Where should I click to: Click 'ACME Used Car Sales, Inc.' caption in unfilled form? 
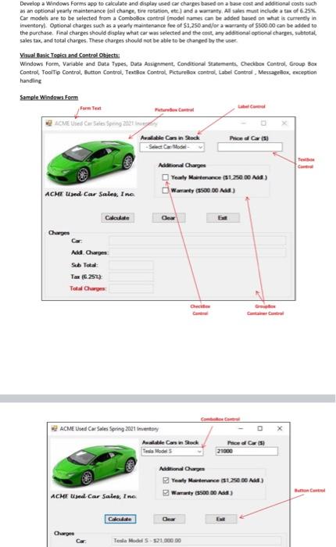click(x=90, y=194)
